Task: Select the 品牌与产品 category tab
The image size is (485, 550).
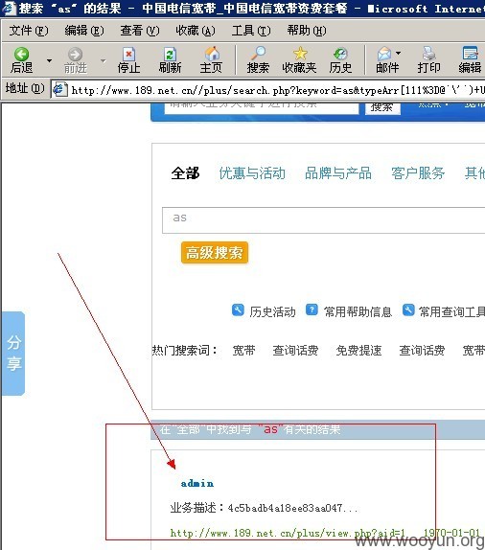Action: click(x=338, y=173)
